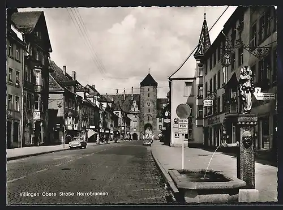Screen dimensions: 283x210
Task: Click the word "Narrobrunnen" in the caption
Action: pyautogui.click(x=92, y=194)
